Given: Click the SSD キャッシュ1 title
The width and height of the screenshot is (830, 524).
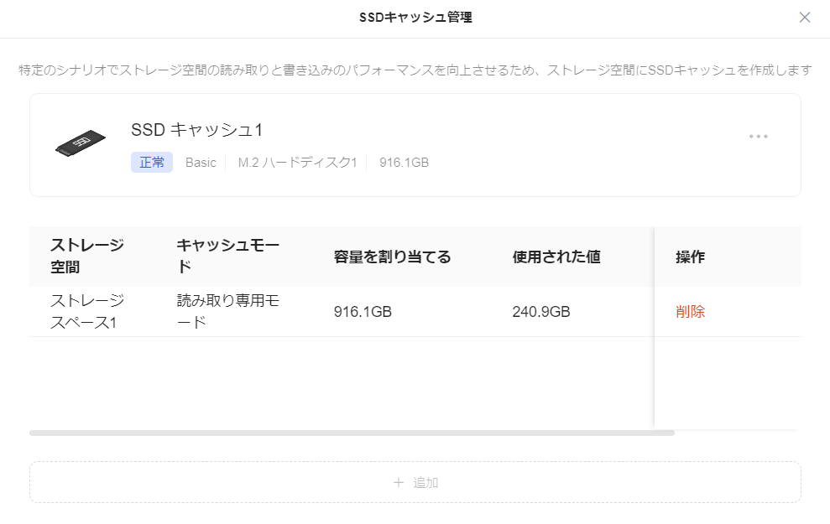Looking at the screenshot, I should click(197, 130).
